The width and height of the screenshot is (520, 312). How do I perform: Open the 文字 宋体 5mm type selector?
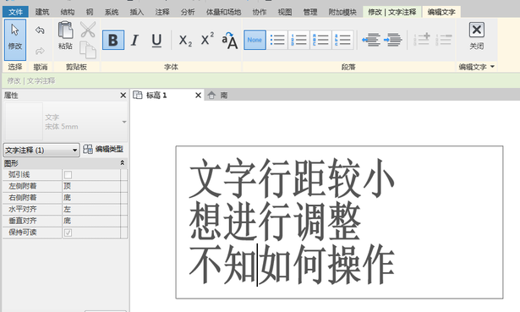(x=65, y=122)
